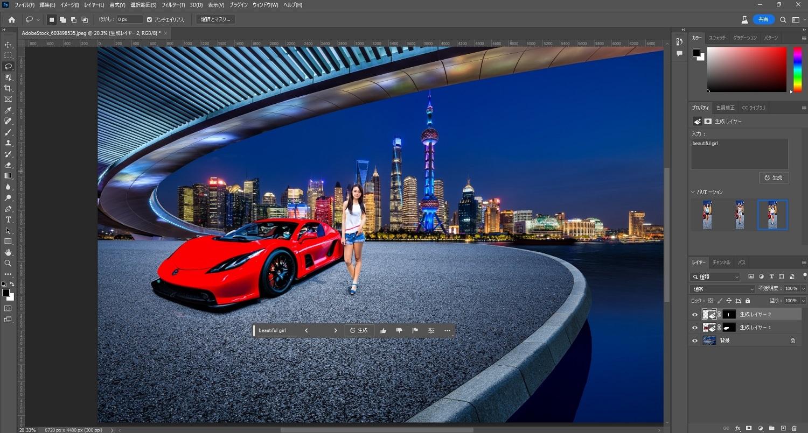Select the Move tool
This screenshot has width=808, height=433.
click(8, 45)
